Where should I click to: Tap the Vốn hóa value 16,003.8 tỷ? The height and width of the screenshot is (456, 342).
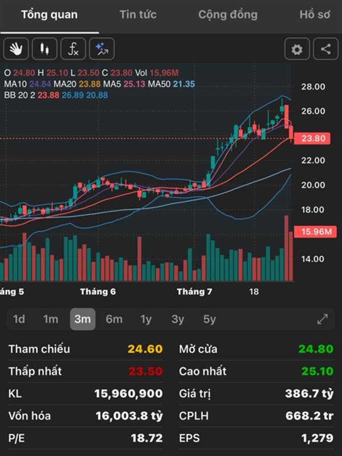click(x=129, y=416)
